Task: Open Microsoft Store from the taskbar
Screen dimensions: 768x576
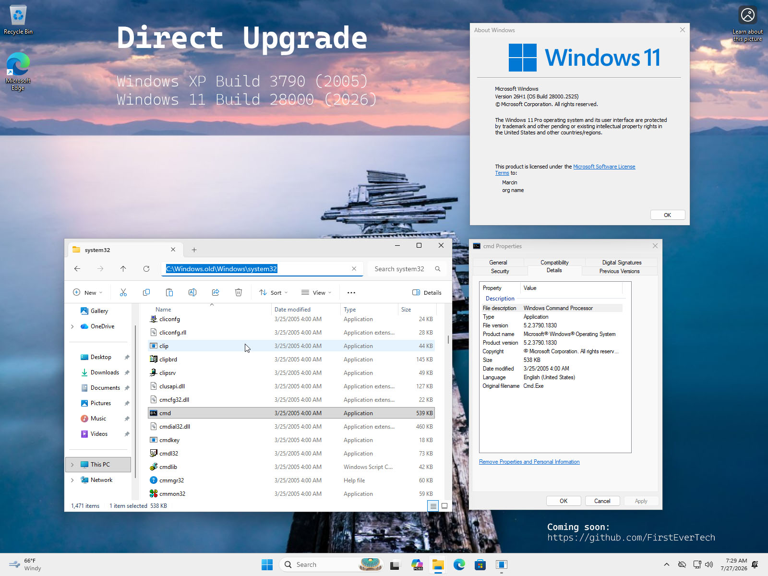Action: pyautogui.click(x=480, y=564)
